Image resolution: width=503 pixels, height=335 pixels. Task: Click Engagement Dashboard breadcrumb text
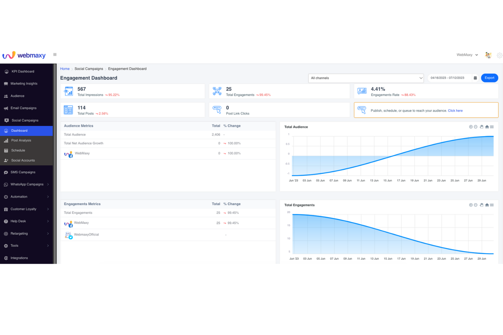(127, 69)
